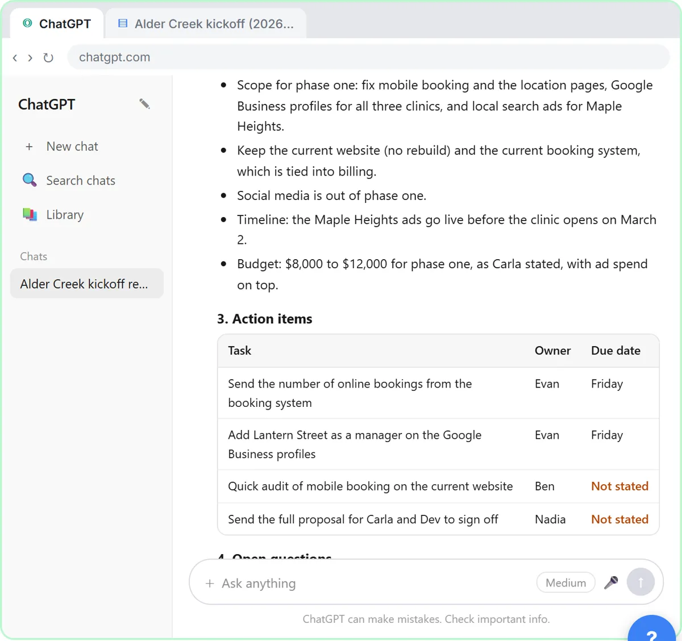The width and height of the screenshot is (682, 641).
Task: Open the Alder Creek kickoff chat in sidebar
Action: (x=87, y=284)
